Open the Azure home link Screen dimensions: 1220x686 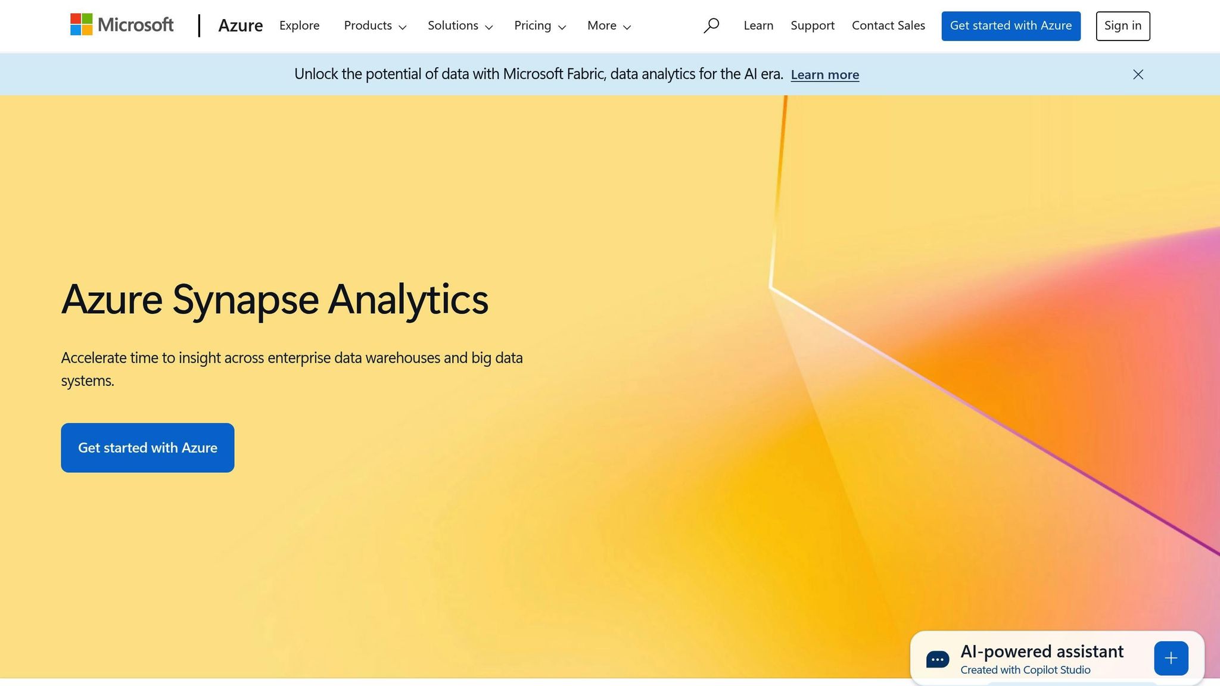click(x=241, y=26)
